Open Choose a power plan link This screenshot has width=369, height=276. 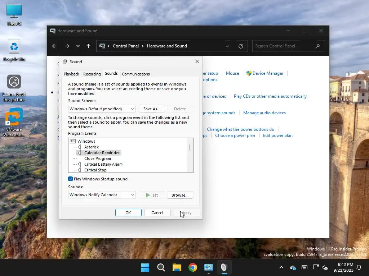pyautogui.click(x=235, y=135)
